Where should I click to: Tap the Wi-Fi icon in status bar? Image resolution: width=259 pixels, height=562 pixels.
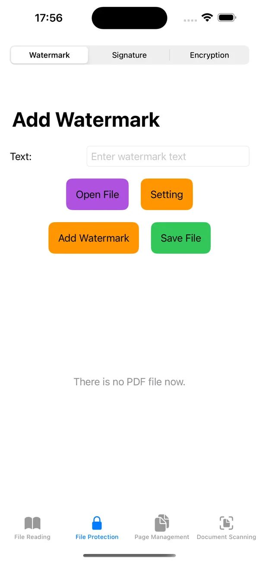pyautogui.click(x=207, y=17)
